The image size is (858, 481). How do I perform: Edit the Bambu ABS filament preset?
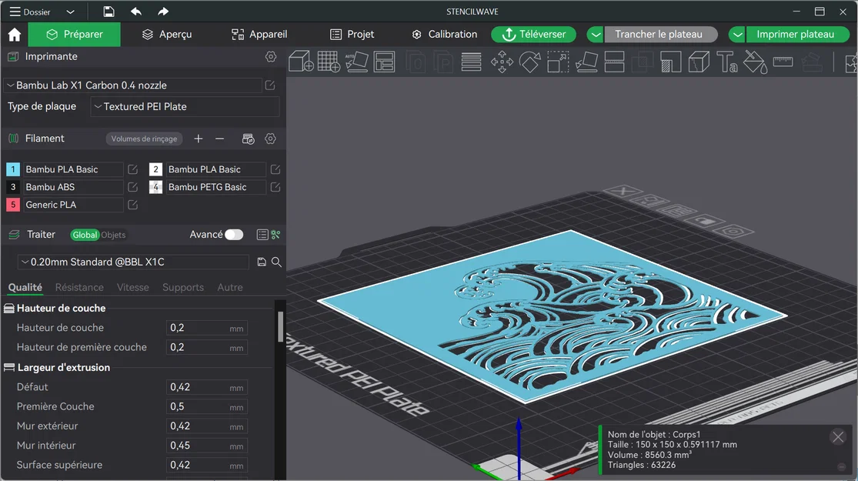pyautogui.click(x=132, y=187)
